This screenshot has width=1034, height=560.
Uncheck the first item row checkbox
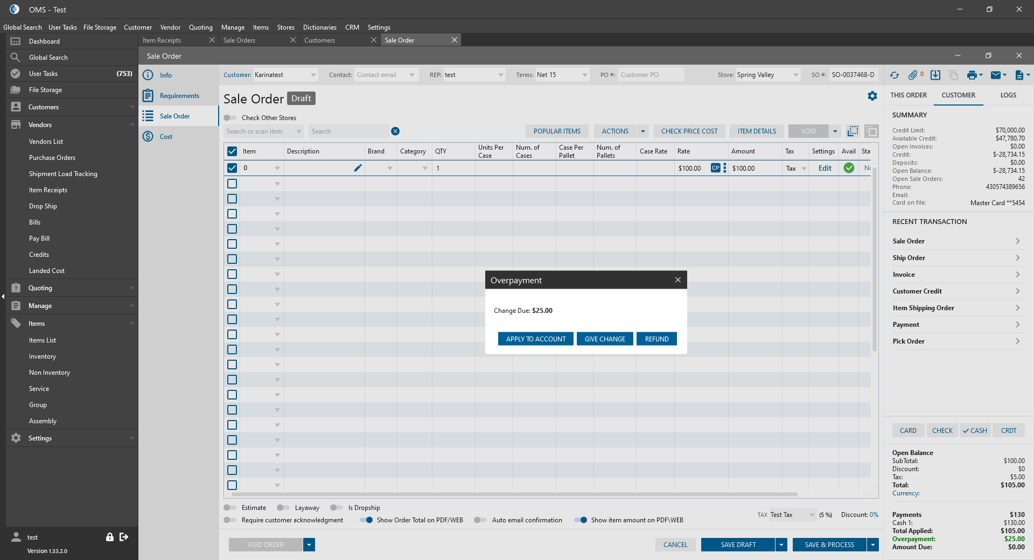[x=232, y=168]
